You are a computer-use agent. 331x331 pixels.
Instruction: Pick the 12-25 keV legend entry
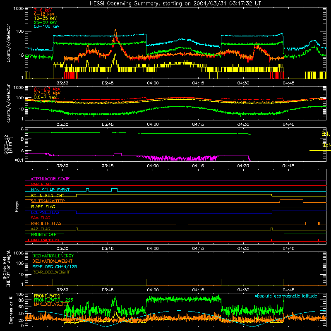pyautogui.click(x=45, y=18)
